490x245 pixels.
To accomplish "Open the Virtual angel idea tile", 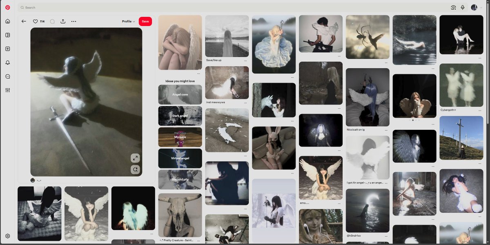I will point(180,158).
